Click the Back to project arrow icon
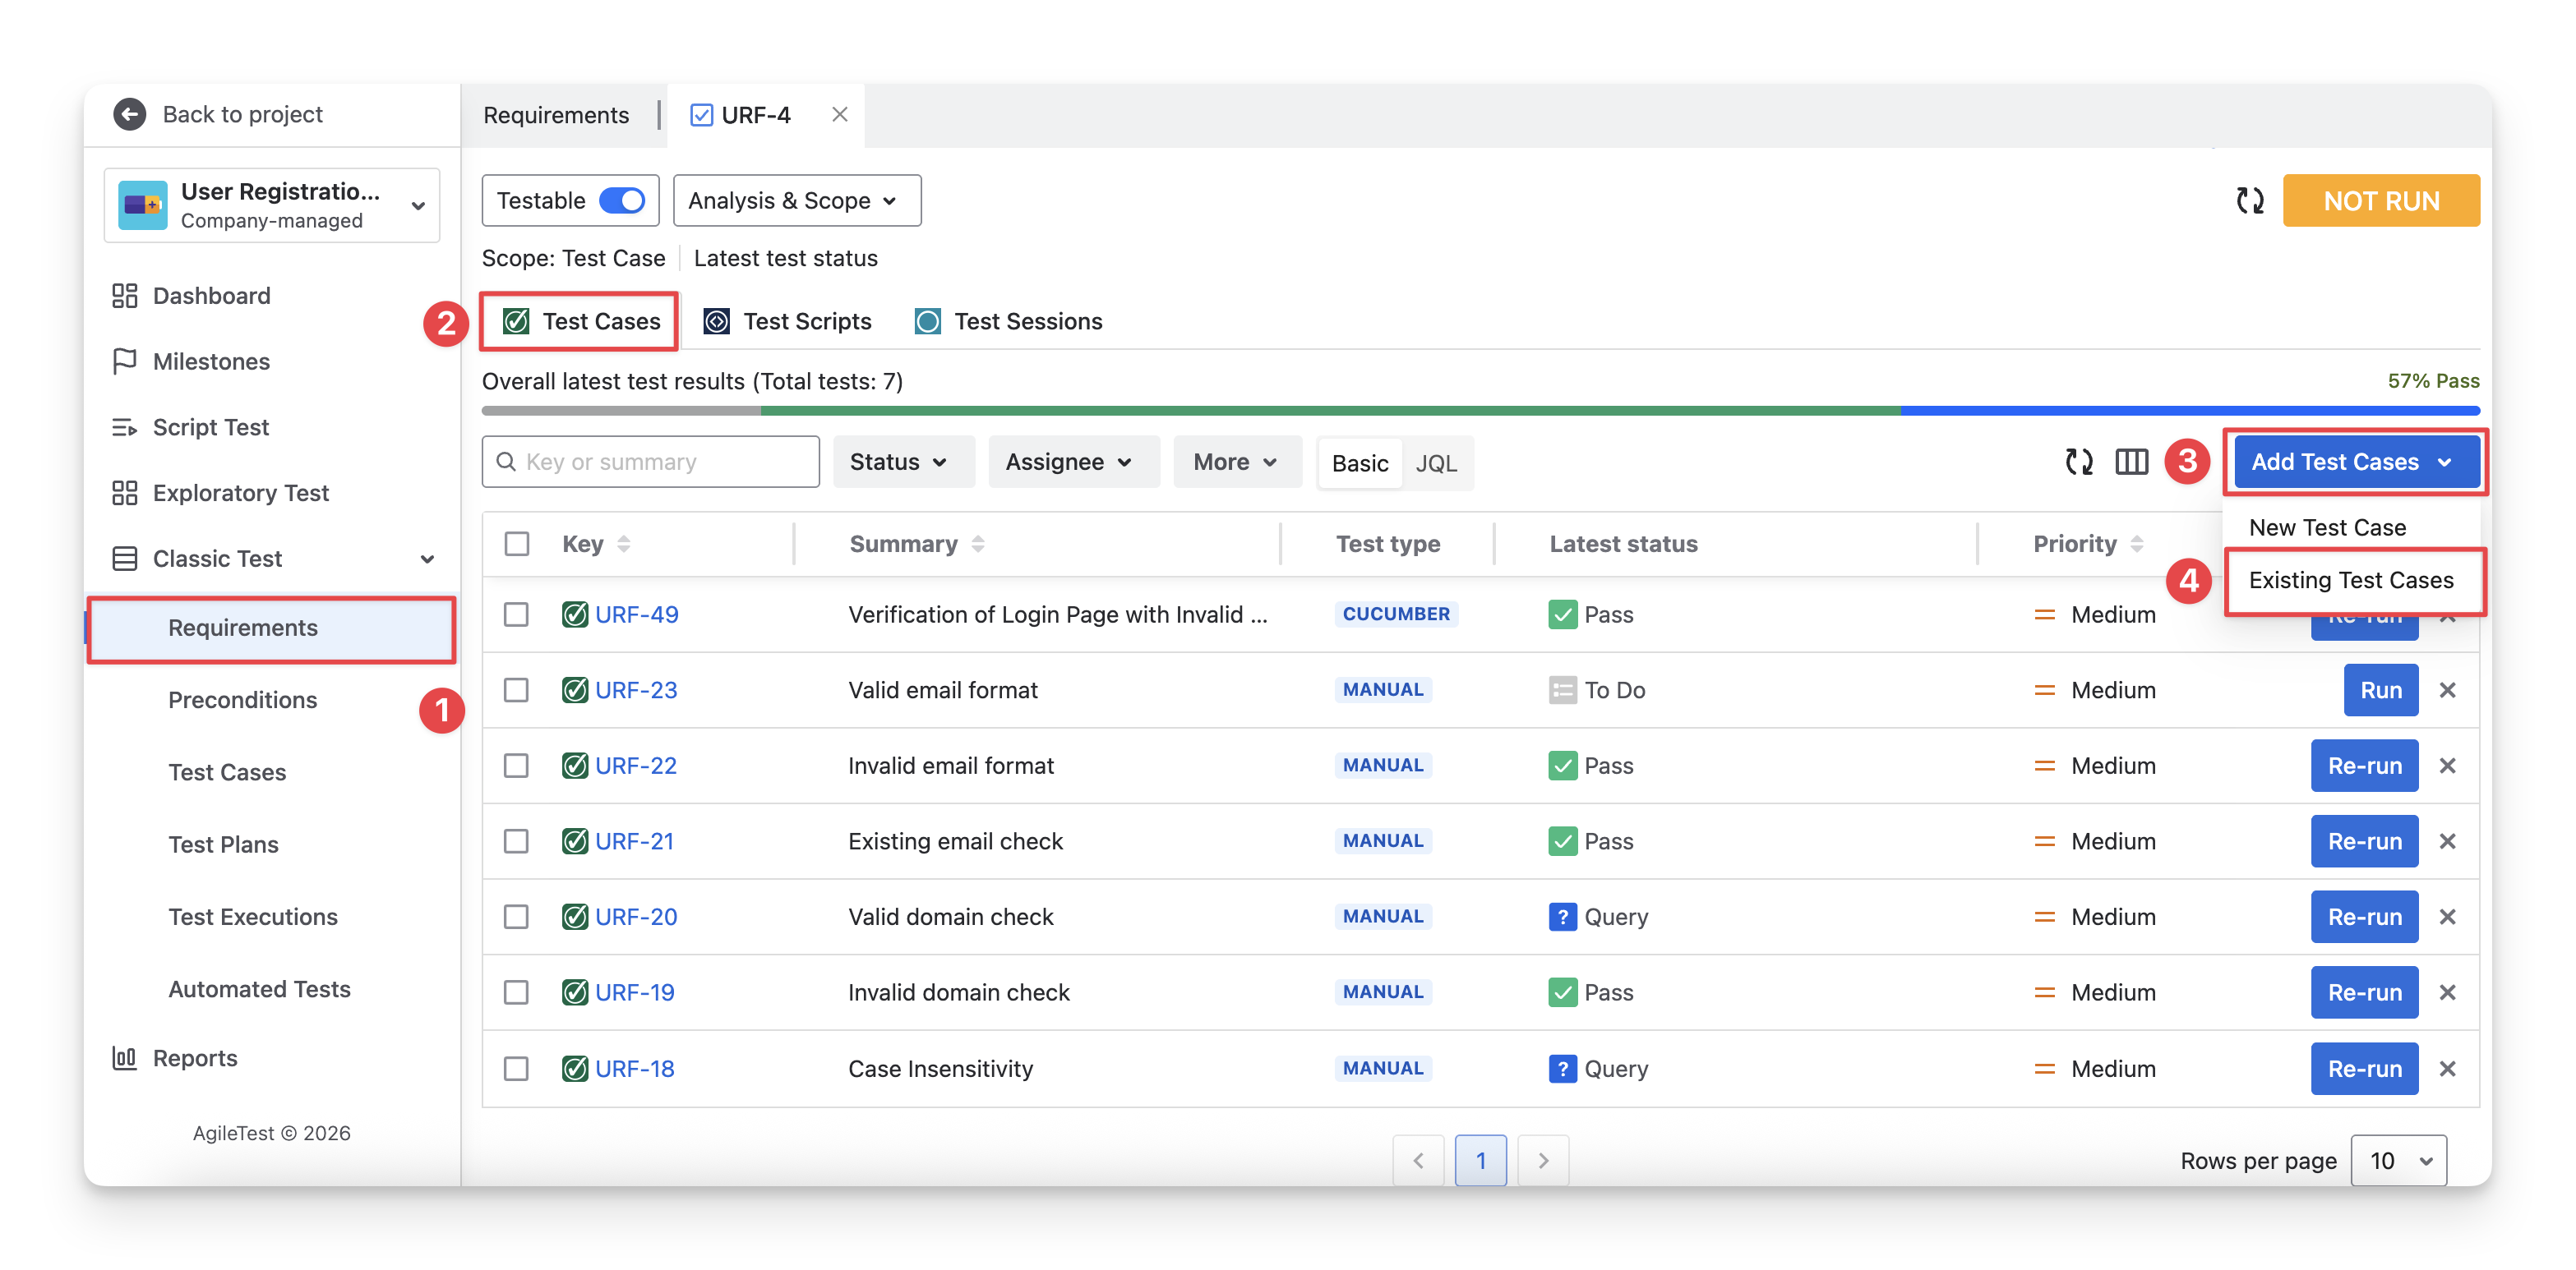 coord(129,114)
